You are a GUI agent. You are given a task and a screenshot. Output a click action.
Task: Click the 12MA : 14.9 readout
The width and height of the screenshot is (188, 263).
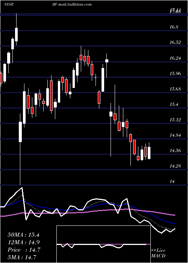pos(23,242)
